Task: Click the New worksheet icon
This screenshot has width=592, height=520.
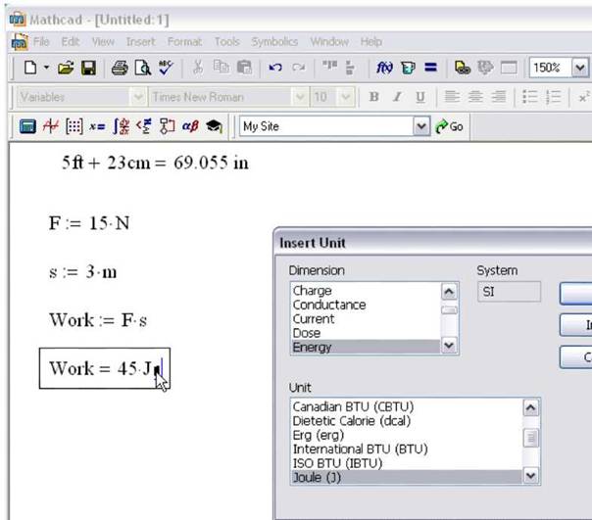Action: (x=30, y=68)
